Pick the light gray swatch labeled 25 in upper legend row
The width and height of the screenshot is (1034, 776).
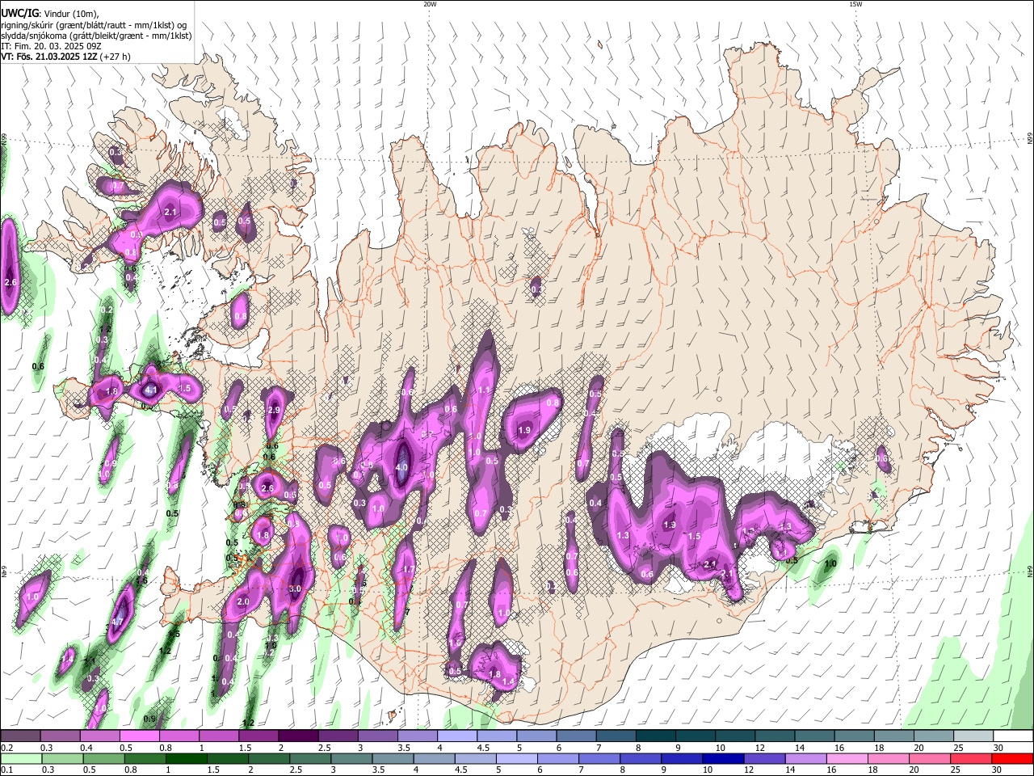(973, 736)
